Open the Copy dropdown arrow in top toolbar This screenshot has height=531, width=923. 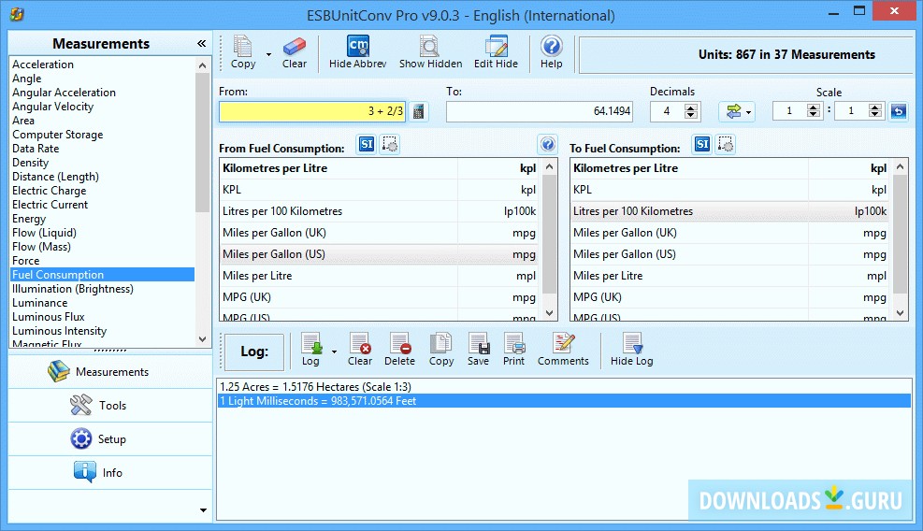coord(269,55)
